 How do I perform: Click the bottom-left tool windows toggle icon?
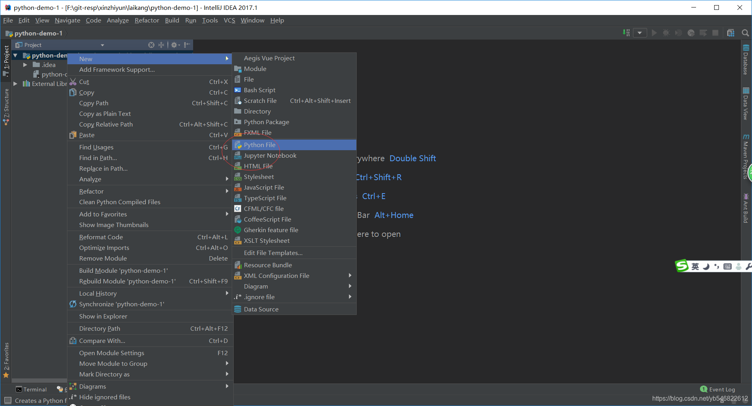click(7, 400)
